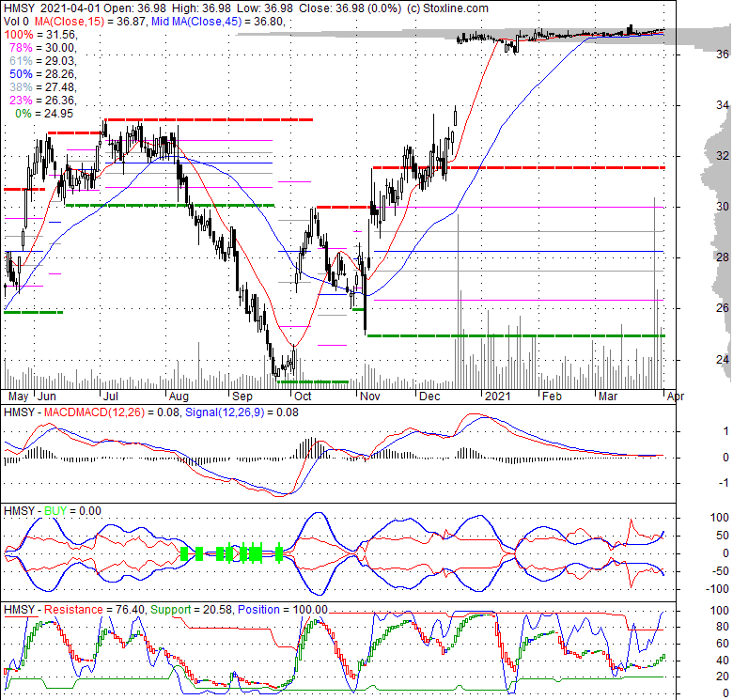This screenshot has height=700, width=733.
Task: Click the Resistance panel '80' axis label
Action: pos(723,627)
